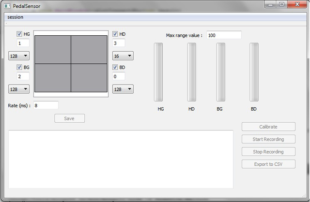
Task: Disable the BD sensor checkbox
Action: click(115, 67)
